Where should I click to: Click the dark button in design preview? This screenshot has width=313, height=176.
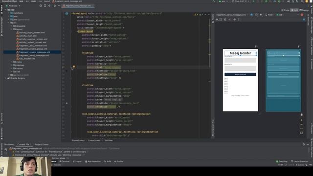[x=240, y=74]
